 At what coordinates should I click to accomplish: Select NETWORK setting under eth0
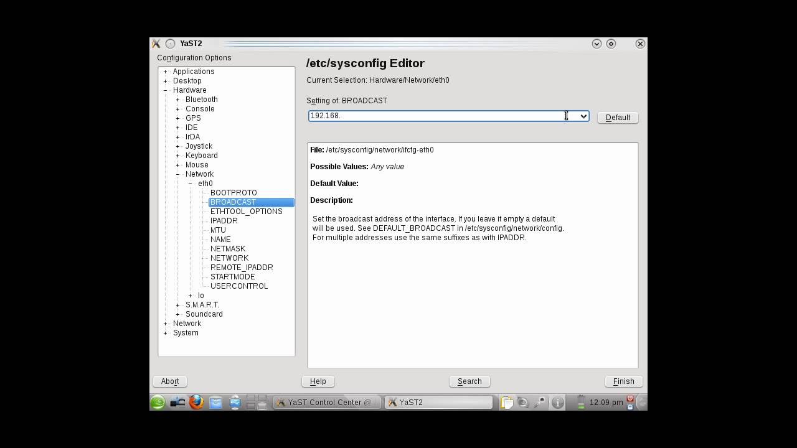point(229,258)
